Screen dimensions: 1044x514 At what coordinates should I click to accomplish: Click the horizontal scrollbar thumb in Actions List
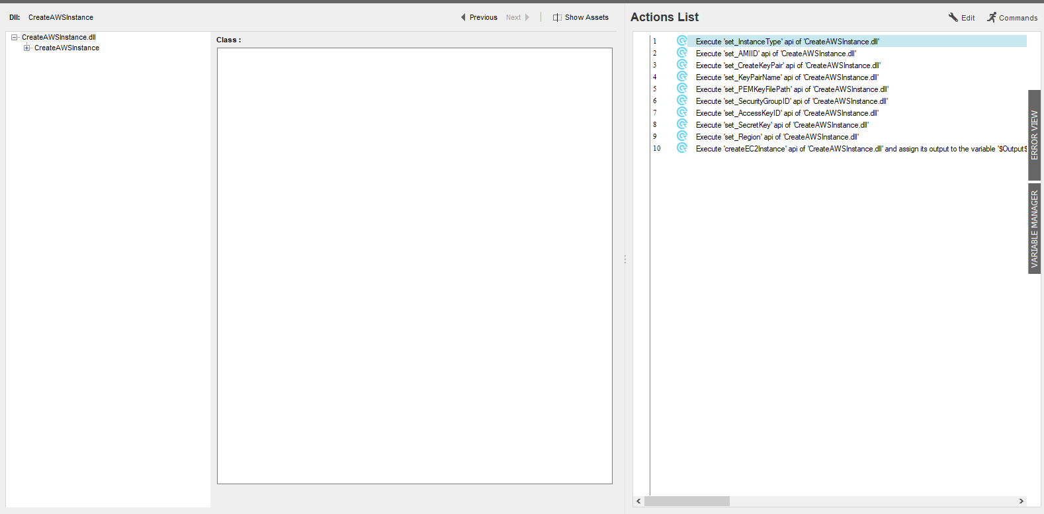(687, 501)
